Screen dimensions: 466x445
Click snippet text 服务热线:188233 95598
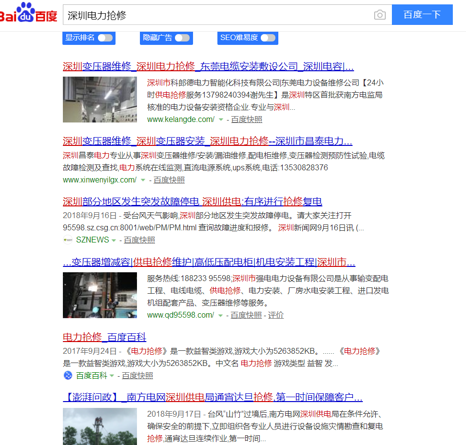click(x=189, y=279)
